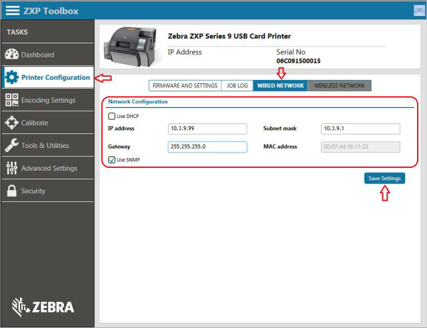Open the Job Log tab
Viewport: 427px width, 328px height.
238,86
